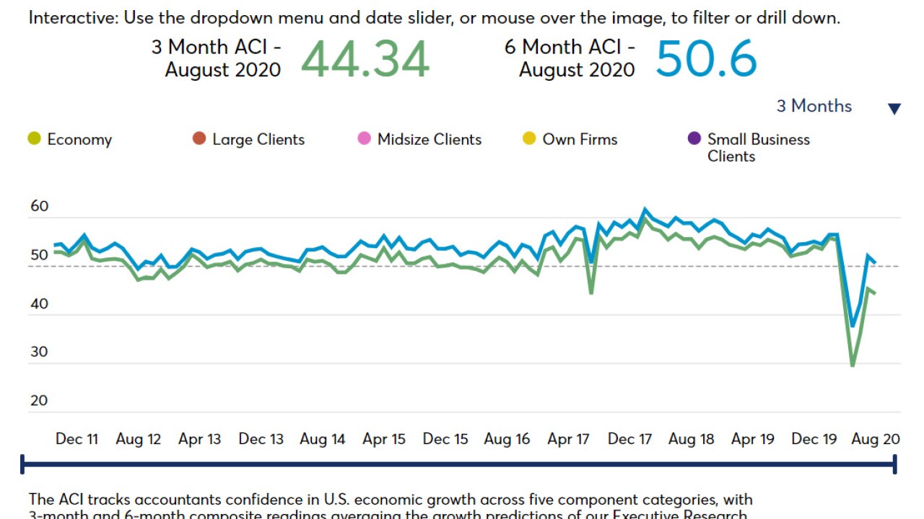
Task: Toggle the Midsize Clients legend label
Action: [430, 140]
